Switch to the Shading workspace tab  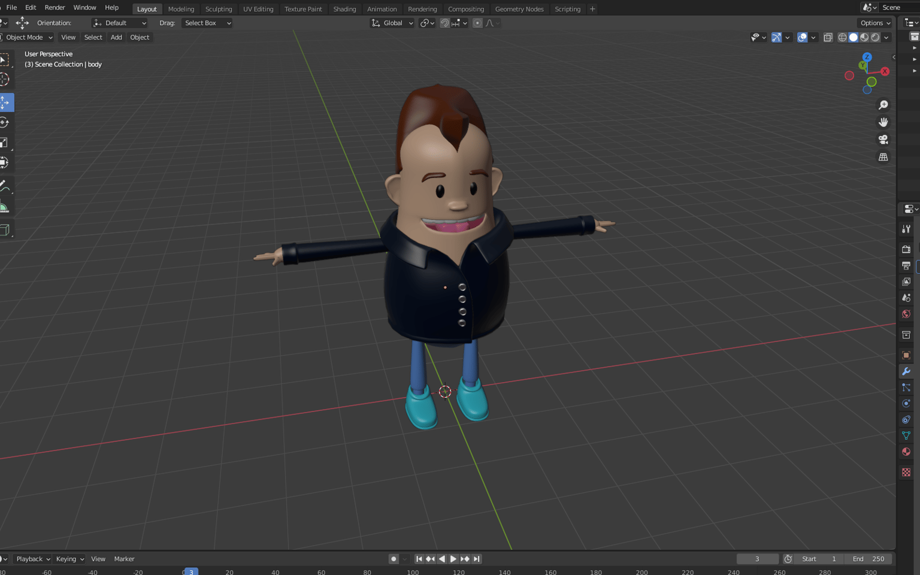[x=344, y=9]
